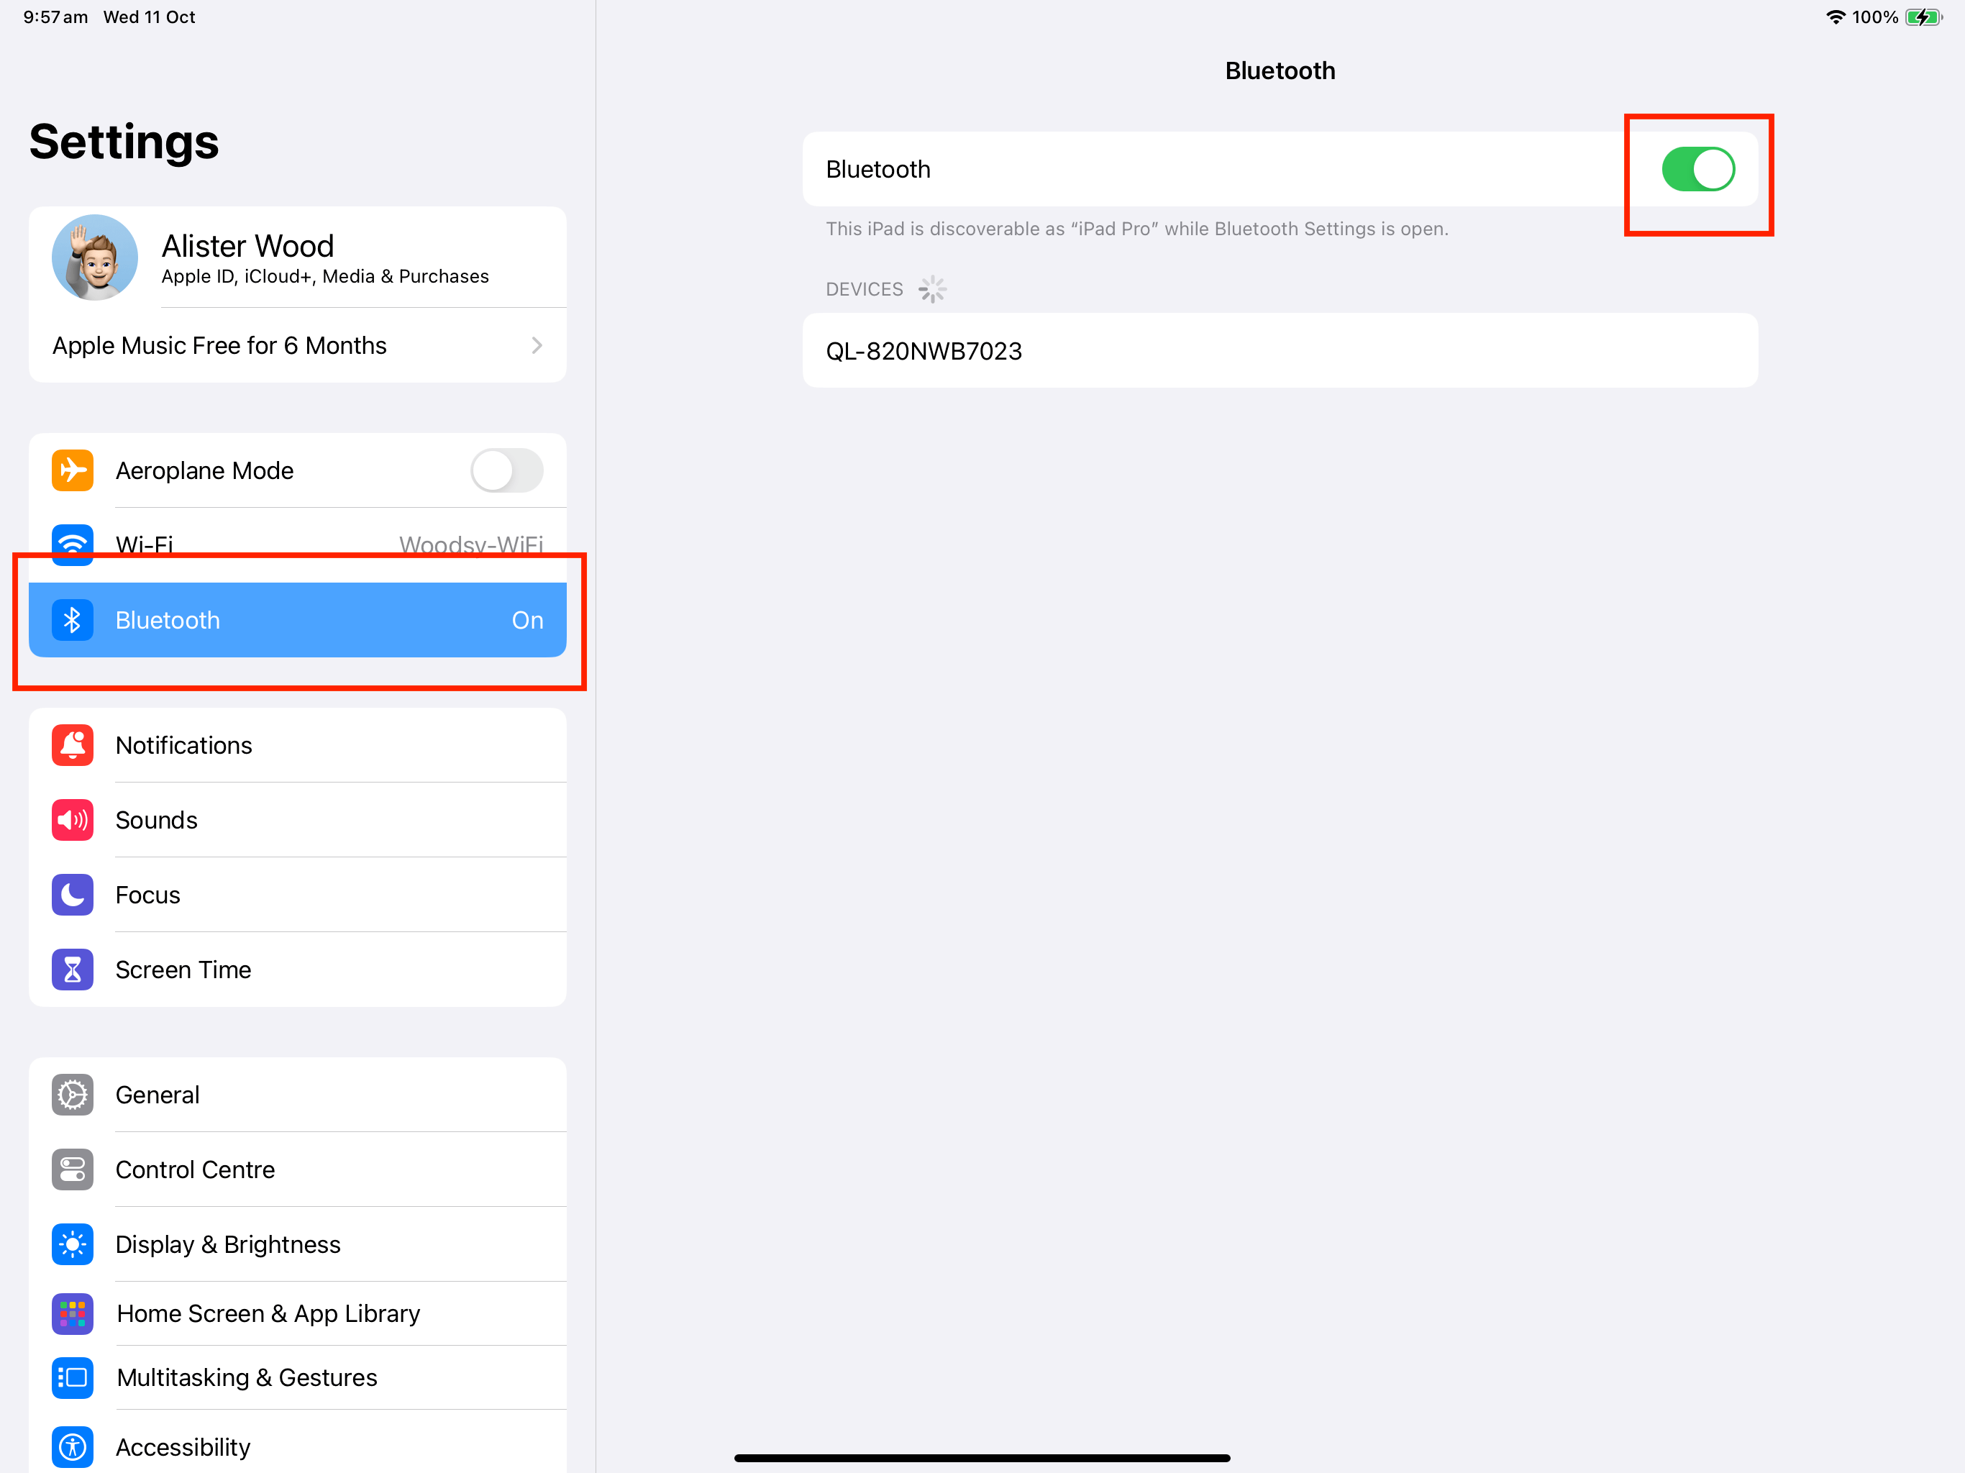Open Alister Wood's Apple ID profile
Viewport: 1965px width, 1473px height.
click(x=297, y=257)
